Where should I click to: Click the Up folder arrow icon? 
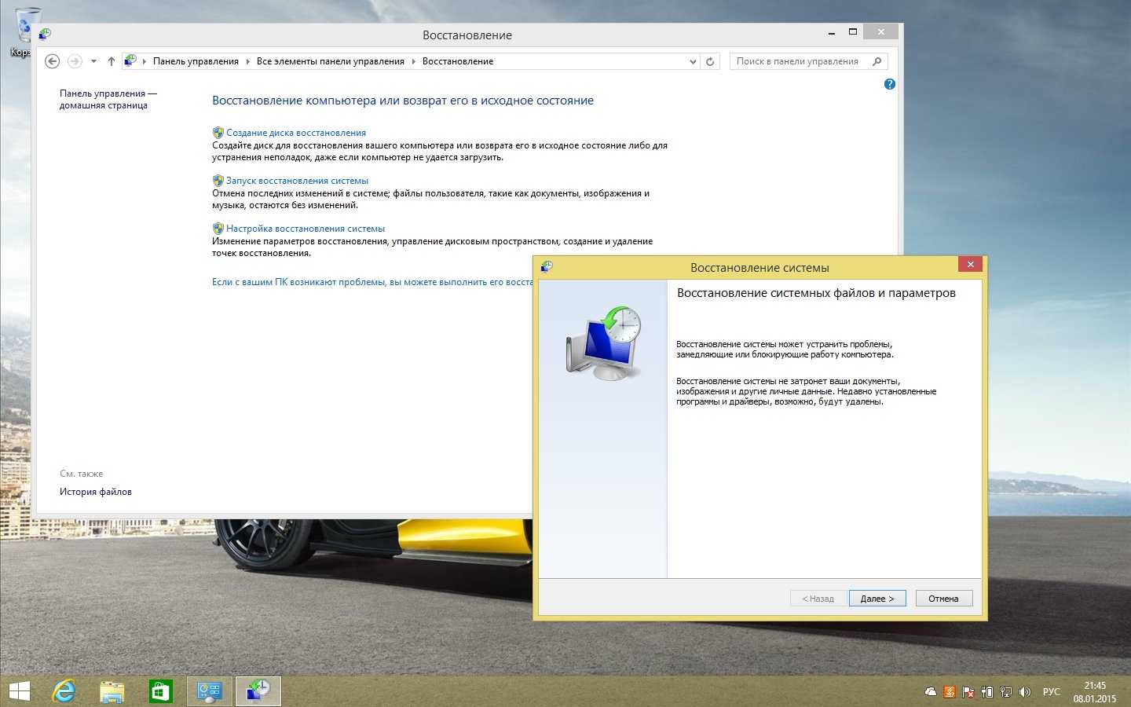111,61
